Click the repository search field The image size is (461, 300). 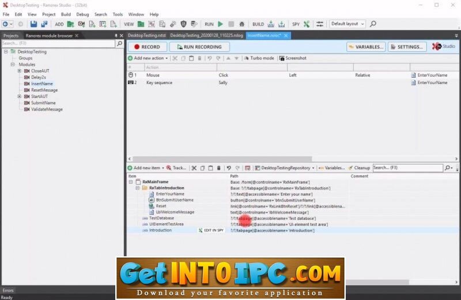pyautogui.click(x=407, y=168)
